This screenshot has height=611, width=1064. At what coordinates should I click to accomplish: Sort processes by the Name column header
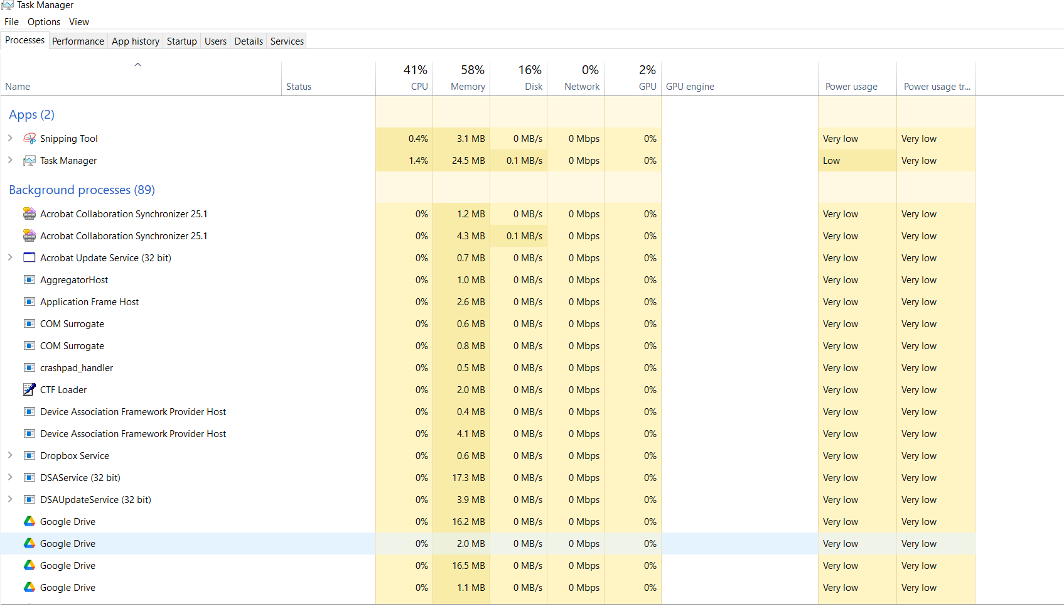coord(141,78)
